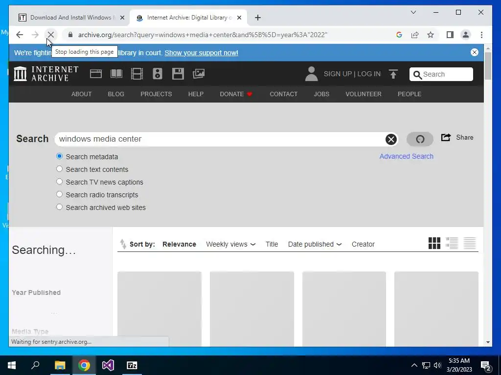Switch to extended list view

[452, 243]
